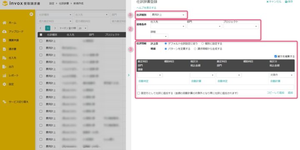Toggle 貸方を編集する checkbox
The height and width of the screenshot is (150, 300).
pyautogui.click(x=275, y=56)
